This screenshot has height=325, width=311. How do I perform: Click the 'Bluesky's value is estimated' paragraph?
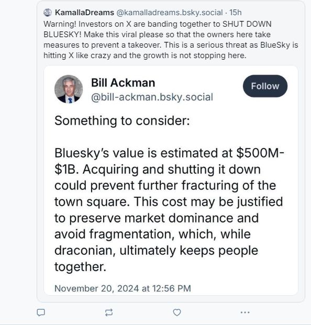pyautogui.click(x=169, y=209)
